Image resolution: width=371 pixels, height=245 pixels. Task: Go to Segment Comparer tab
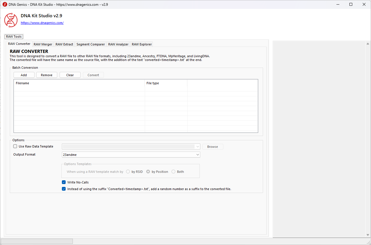(x=91, y=44)
